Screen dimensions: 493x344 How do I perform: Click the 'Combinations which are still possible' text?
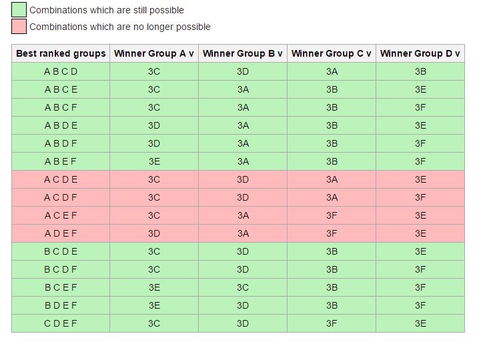[107, 10]
